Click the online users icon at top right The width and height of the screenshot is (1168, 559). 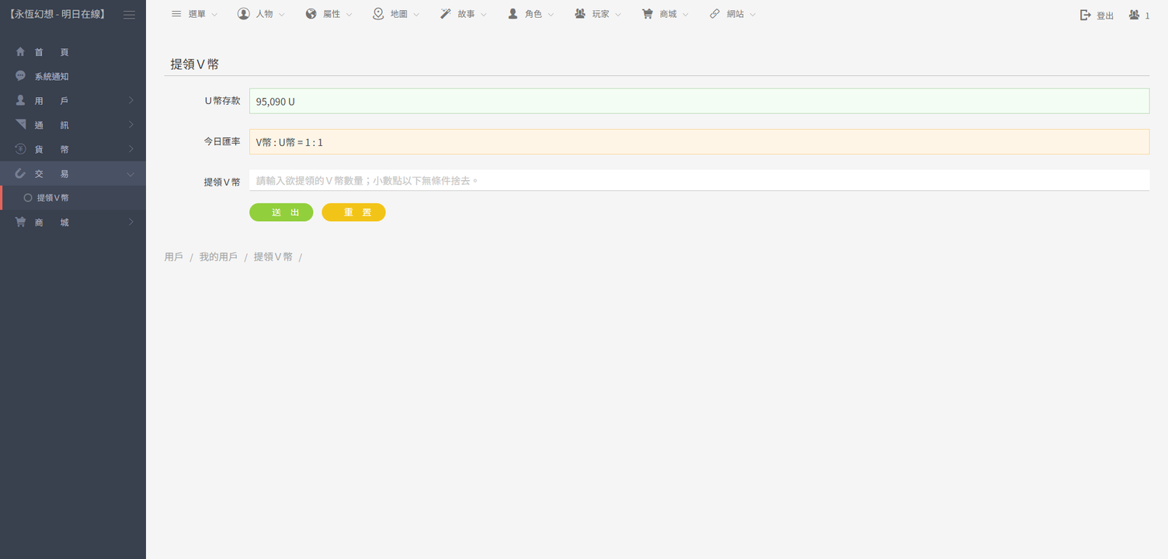[x=1135, y=15]
